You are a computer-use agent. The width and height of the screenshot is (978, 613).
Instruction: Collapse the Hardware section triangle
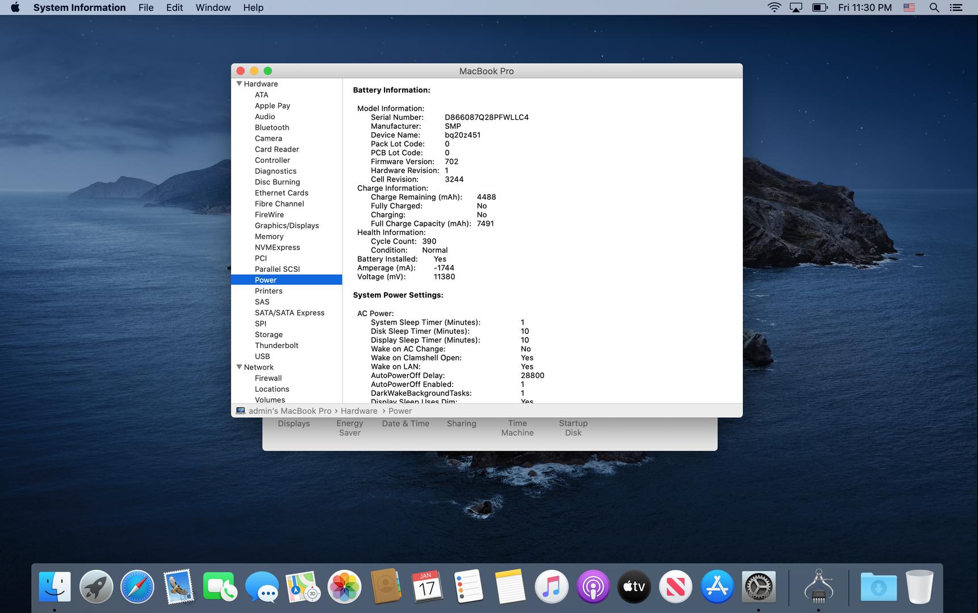[239, 83]
